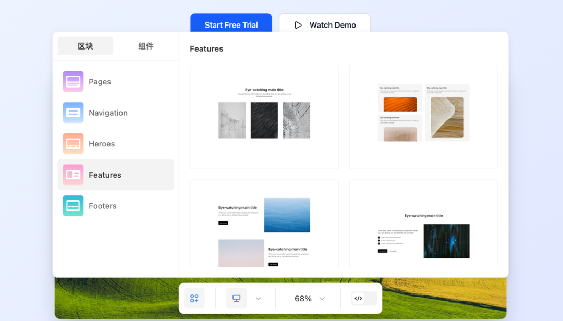Open the Footers category icon
Screen dimensions: 563x321
click(x=74, y=206)
